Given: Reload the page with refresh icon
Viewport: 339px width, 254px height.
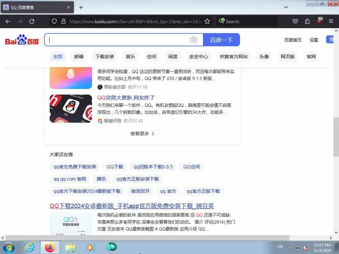Looking at the screenshot, I should click(32, 21).
